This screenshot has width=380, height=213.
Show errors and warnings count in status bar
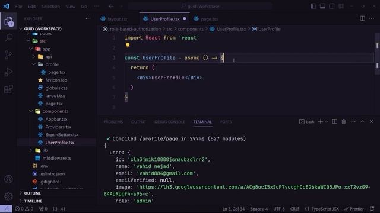[x=24, y=209]
